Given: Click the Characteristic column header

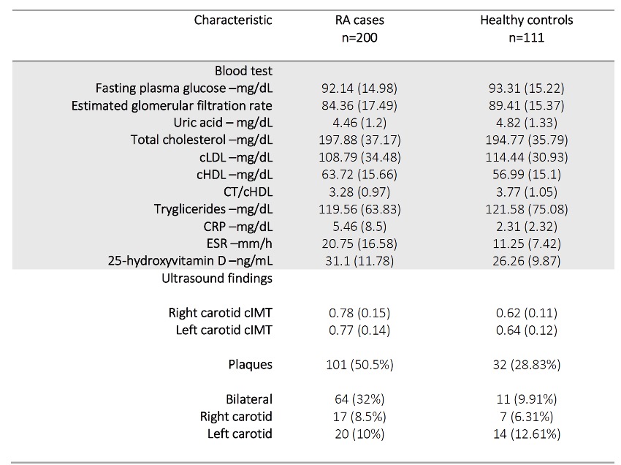Looking at the screenshot, I should point(233,20).
